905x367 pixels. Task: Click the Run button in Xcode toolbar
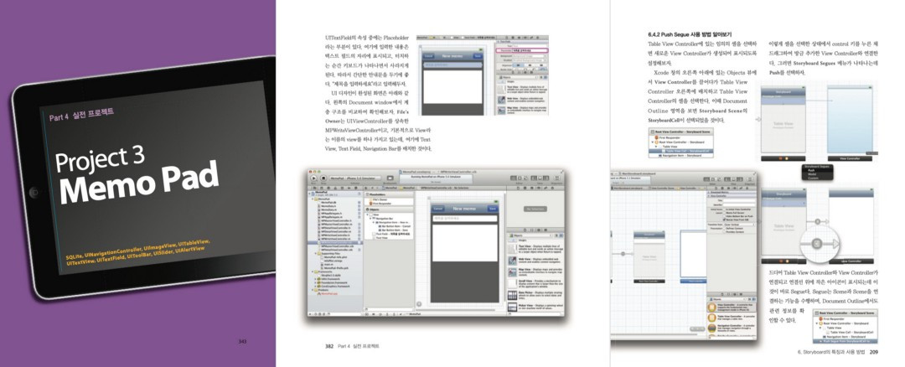[x=313, y=178]
